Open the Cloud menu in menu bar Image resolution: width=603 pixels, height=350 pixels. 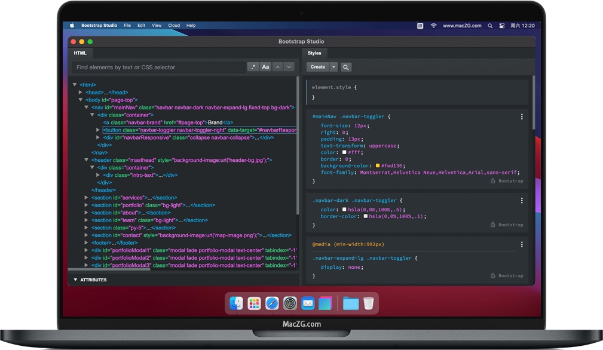click(x=174, y=26)
